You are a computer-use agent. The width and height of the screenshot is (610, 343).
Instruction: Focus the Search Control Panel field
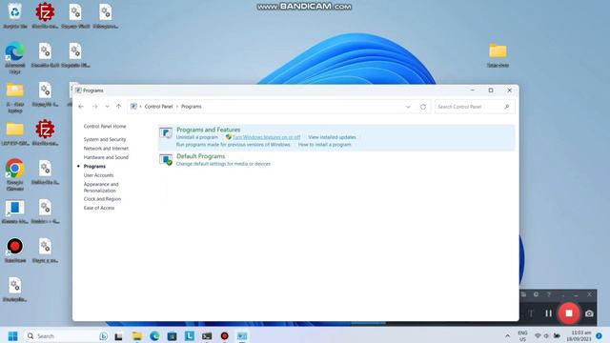475,107
